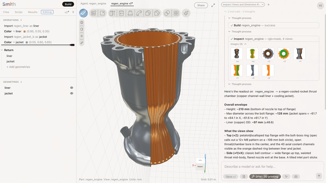Image resolution: width=326 pixels, height=183 pixels.
Task: Click the cursor selection icon in chat
Action: [286, 176]
